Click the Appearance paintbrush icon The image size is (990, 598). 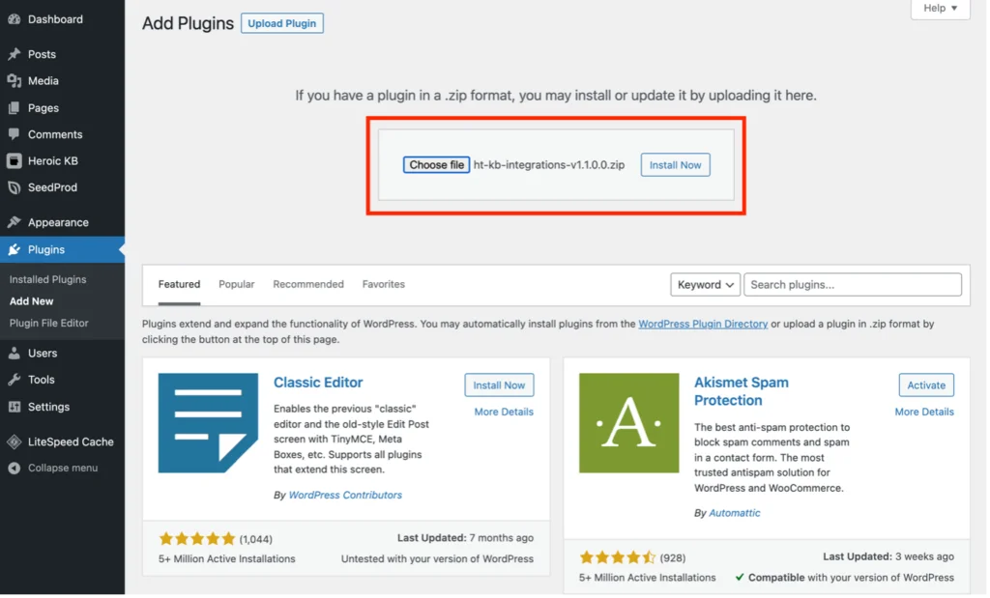point(14,222)
